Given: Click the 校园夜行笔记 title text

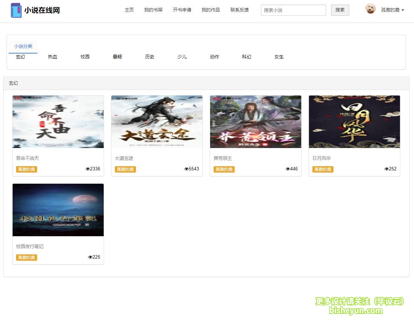Looking at the screenshot, I should [29, 246].
